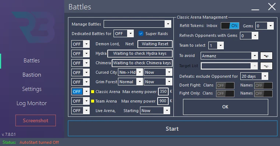Open the To avoid Armanz dropdown
Image resolution: width=280 pixels, height=146 pixels.
click(x=229, y=56)
